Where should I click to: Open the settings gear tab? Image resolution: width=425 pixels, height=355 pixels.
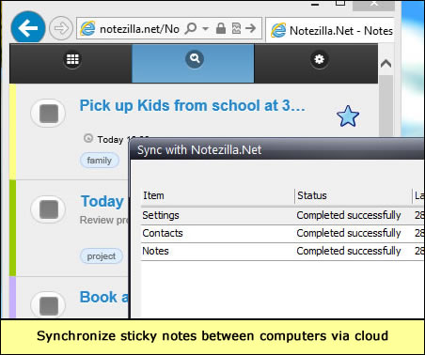tap(319, 59)
